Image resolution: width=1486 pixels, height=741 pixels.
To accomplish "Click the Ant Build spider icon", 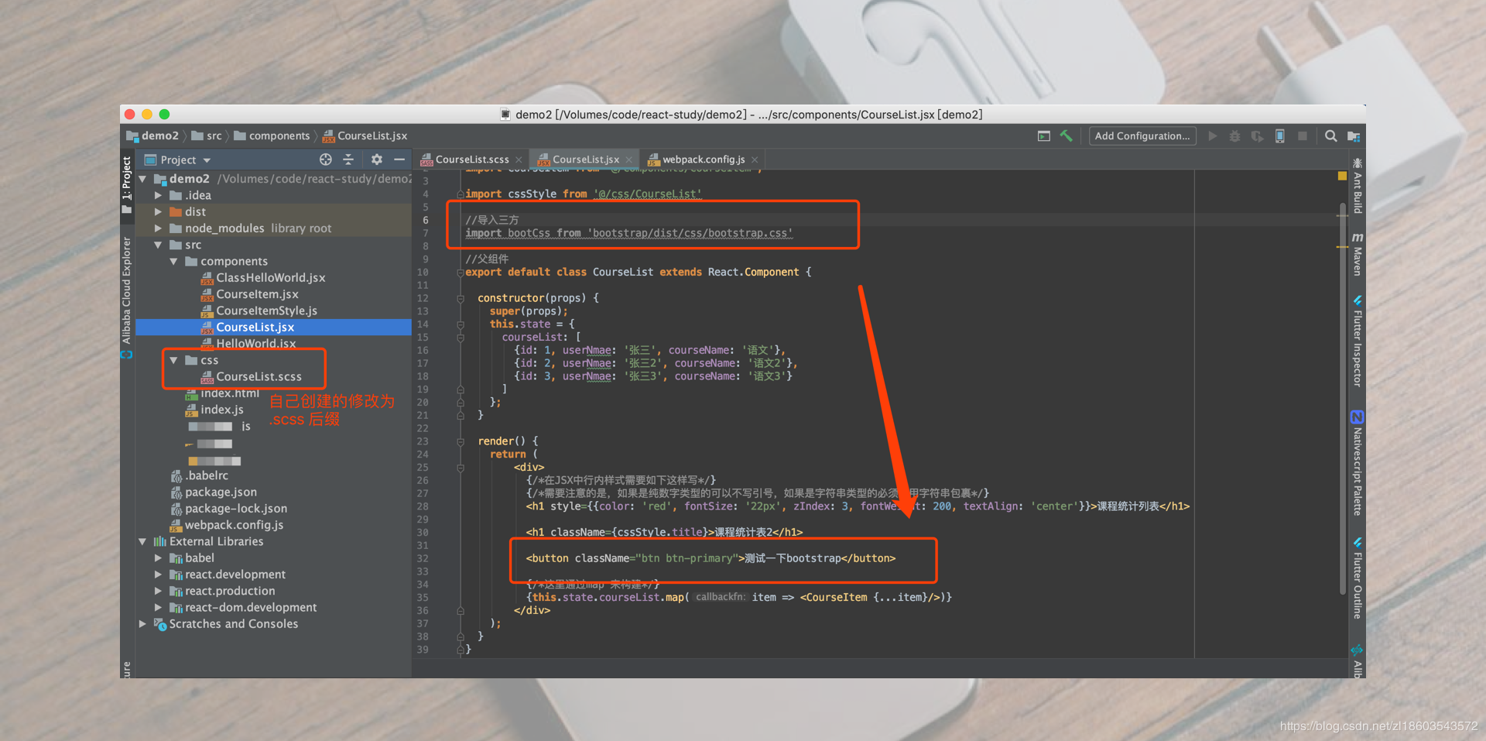I will click(1358, 163).
